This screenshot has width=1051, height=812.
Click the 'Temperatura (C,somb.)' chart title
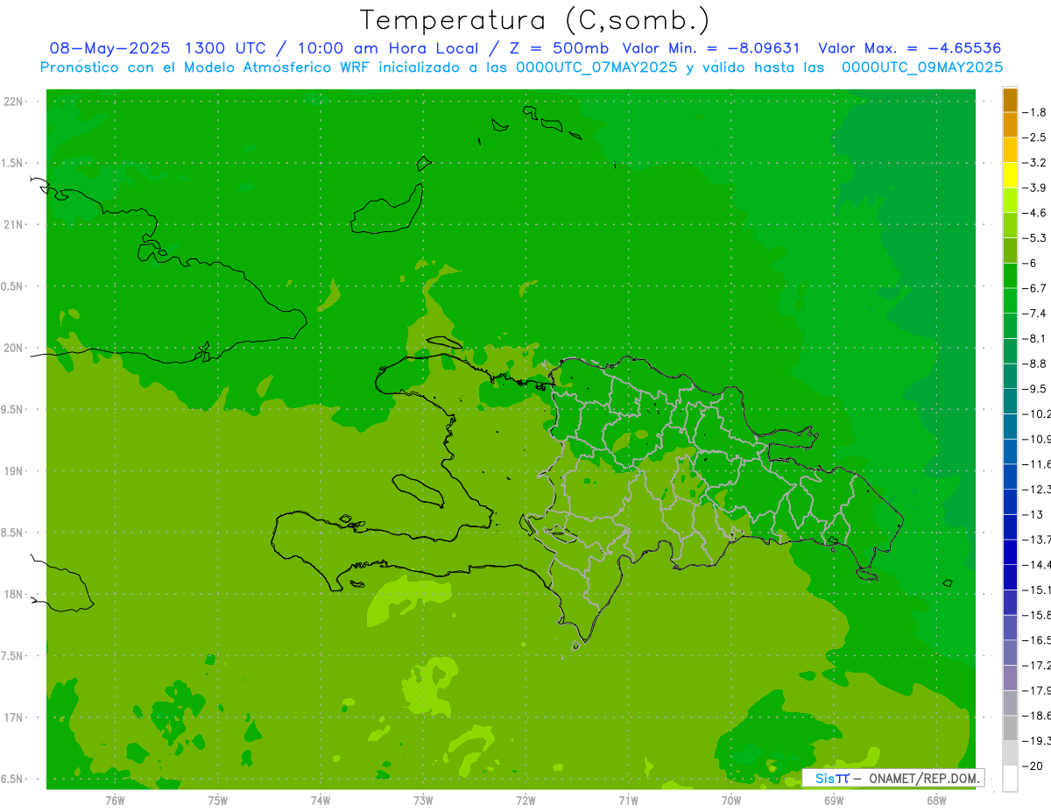point(534,20)
